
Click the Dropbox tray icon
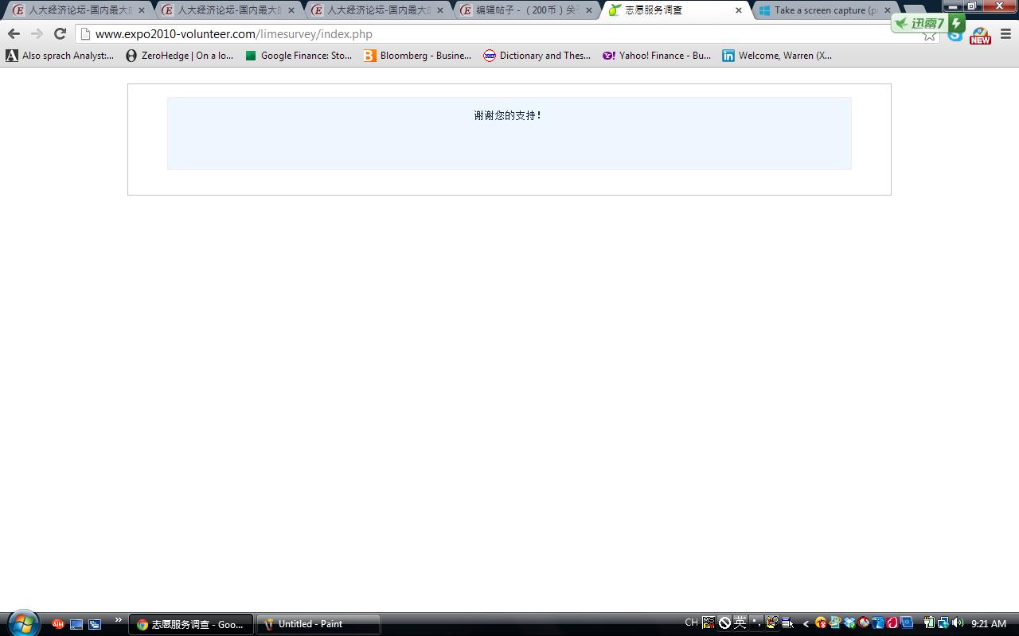pyautogui.click(x=849, y=622)
